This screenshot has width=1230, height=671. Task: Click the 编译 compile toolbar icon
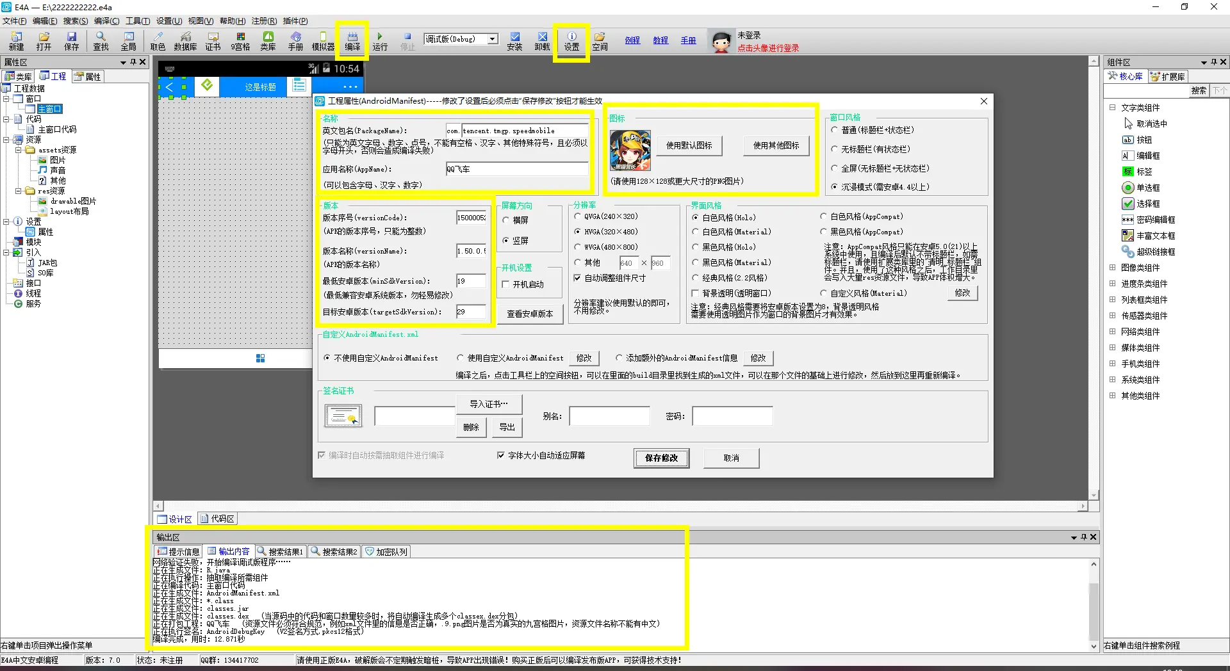(x=352, y=41)
